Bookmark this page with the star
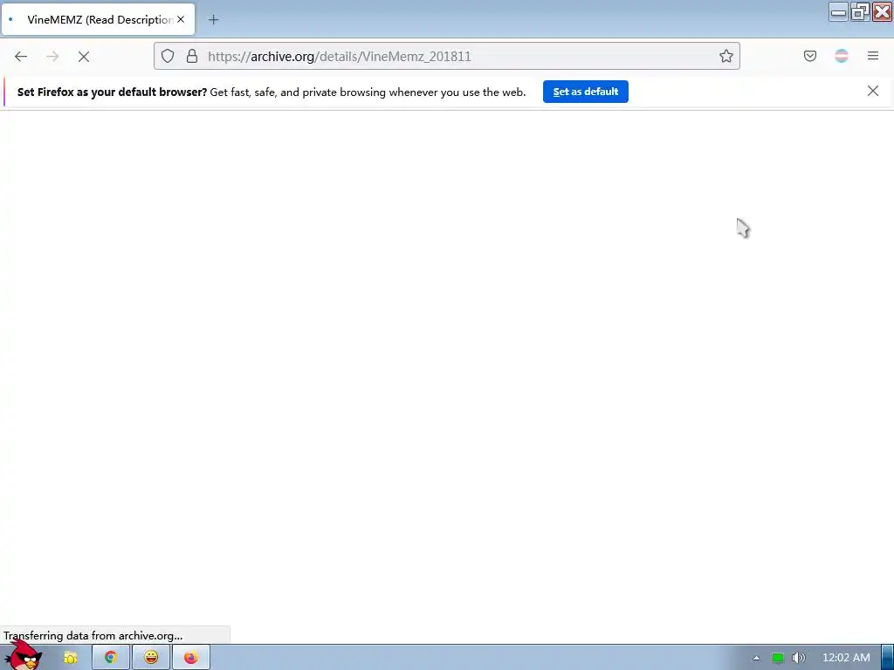 (x=726, y=56)
